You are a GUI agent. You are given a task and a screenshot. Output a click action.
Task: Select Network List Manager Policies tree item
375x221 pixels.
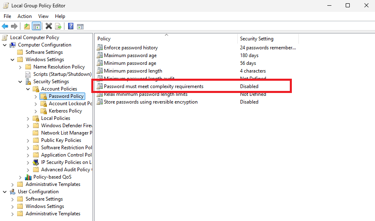(x=66, y=133)
